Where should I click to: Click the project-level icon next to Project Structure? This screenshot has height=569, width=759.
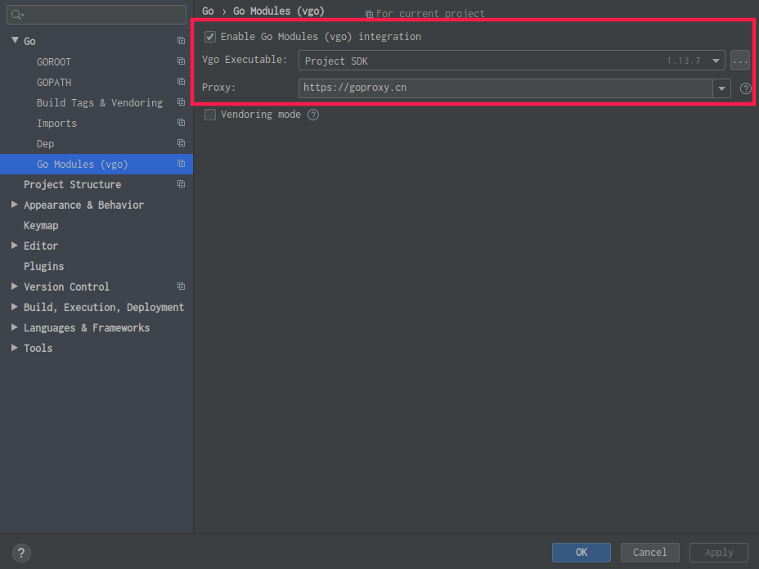(x=181, y=184)
